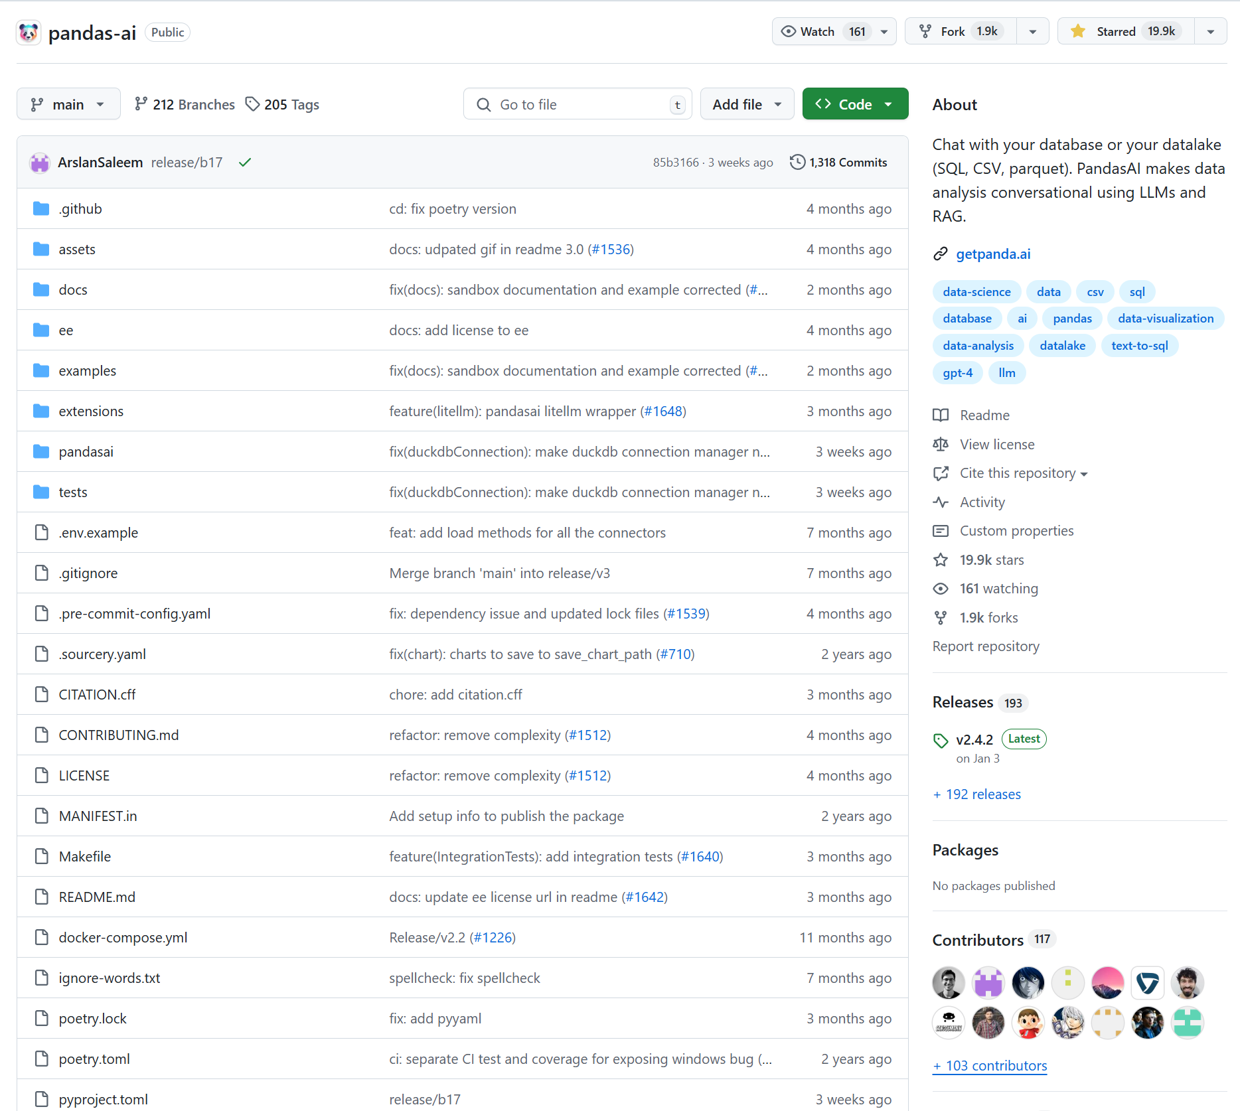View the 212 Branches link
The image size is (1240, 1111).
click(185, 104)
